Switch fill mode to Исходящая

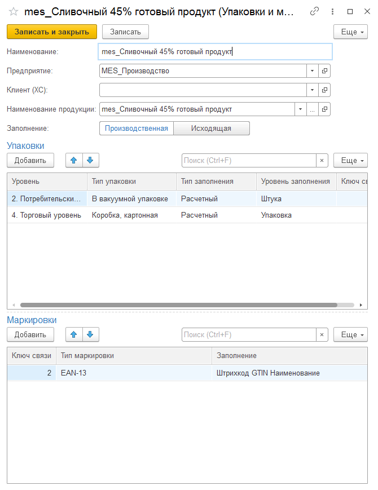click(x=211, y=129)
